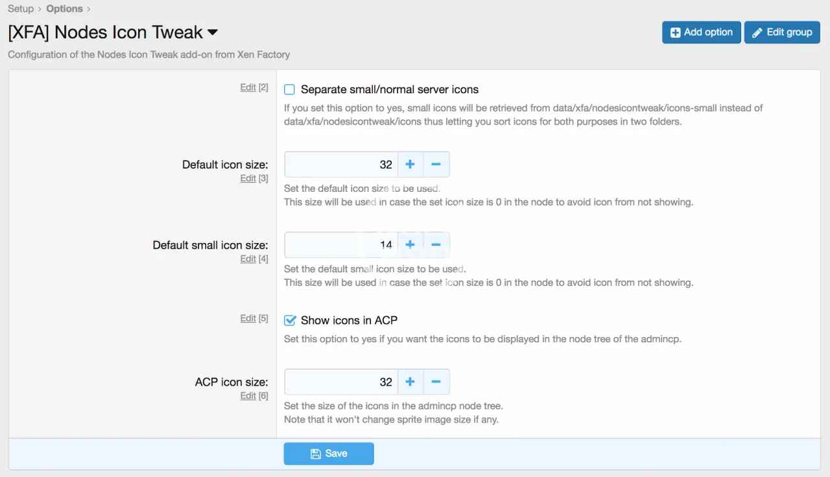The width and height of the screenshot is (830, 477).
Task: Decrease ACP icon size with minus
Action: pyautogui.click(x=436, y=382)
